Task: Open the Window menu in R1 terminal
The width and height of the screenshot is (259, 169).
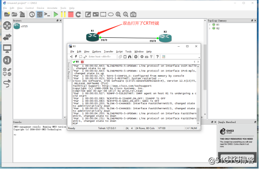Action: pyautogui.click(x=139, y=52)
